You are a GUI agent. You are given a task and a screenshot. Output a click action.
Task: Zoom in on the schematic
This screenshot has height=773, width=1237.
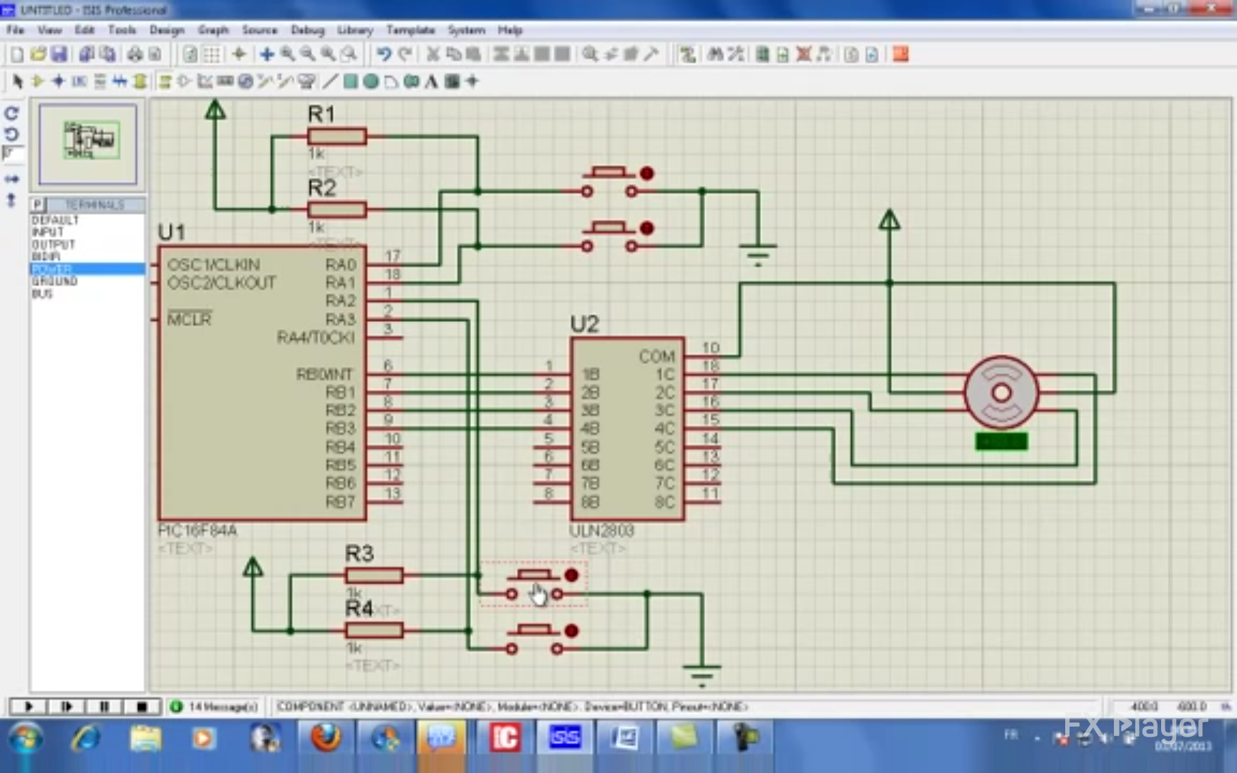[x=287, y=54]
